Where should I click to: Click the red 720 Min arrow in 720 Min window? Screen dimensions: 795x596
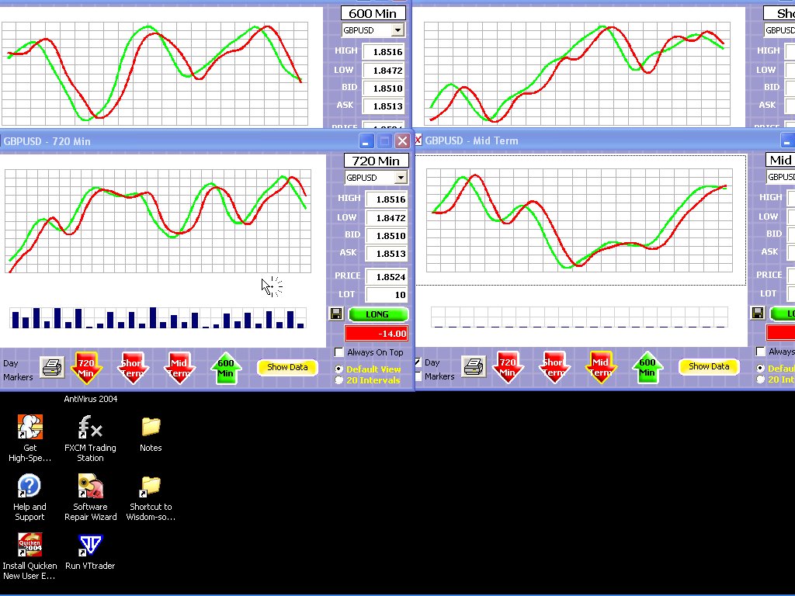click(x=86, y=367)
